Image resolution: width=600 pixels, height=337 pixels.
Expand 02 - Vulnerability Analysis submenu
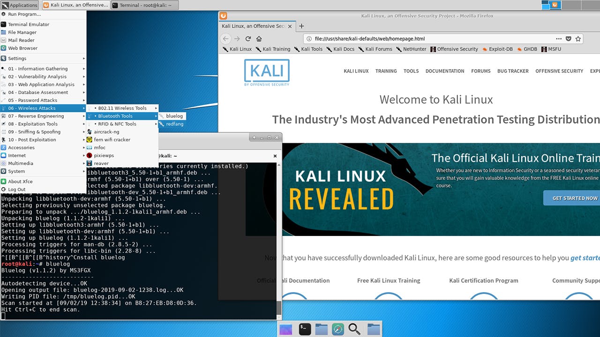coord(43,77)
